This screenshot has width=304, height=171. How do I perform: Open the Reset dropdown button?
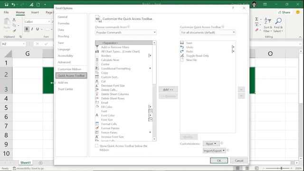[211, 143]
